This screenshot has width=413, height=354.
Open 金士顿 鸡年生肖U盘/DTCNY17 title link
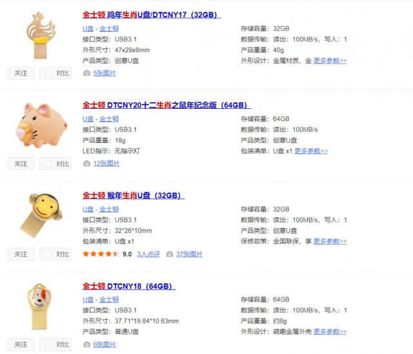[152, 15]
